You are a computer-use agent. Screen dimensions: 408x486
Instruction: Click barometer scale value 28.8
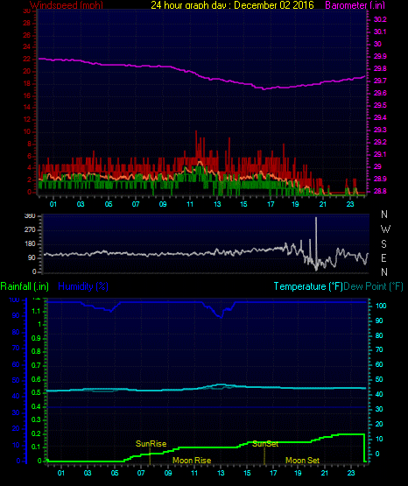click(x=380, y=191)
